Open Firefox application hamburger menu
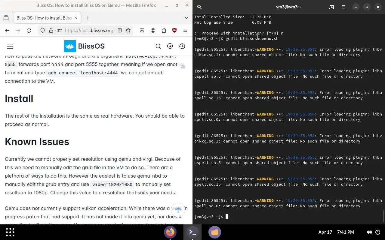This screenshot has width=385, height=240. click(x=185, y=30)
